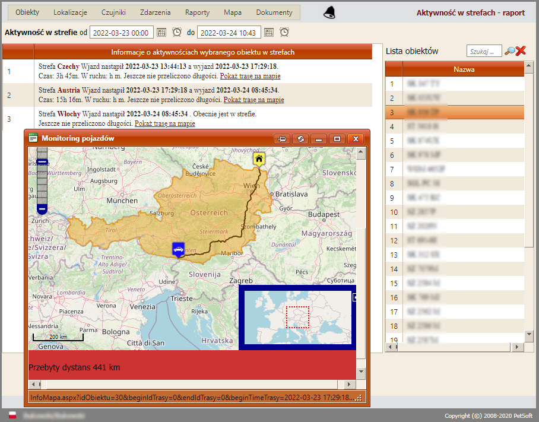This screenshot has width=539, height=422.
Task: Select object row 2 in Lista obiektów
Action: coord(455,99)
